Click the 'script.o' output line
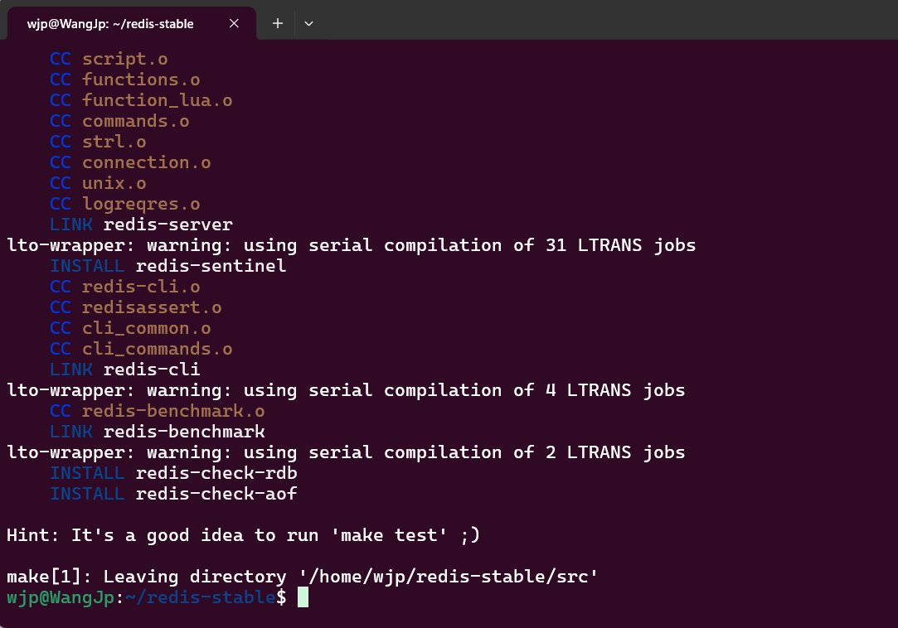898x628 pixels. pos(109,59)
